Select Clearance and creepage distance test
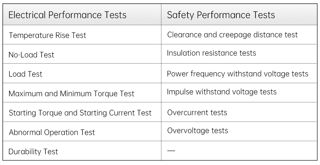320x165 pixels. click(x=232, y=34)
